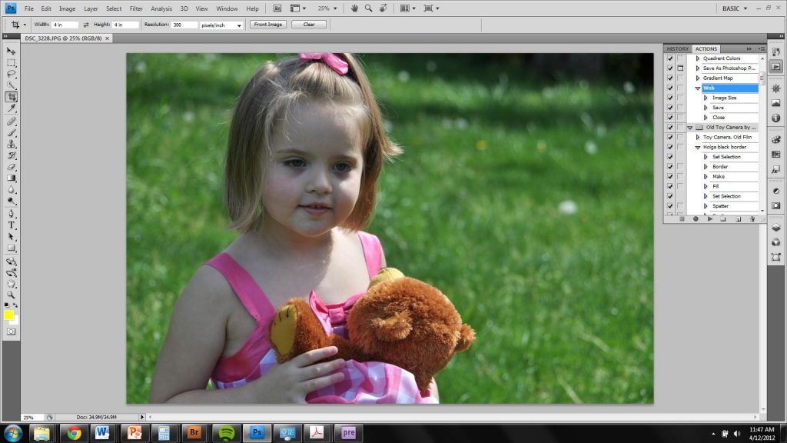Screen dimensions: 787x443
Task: Collapse the Web action triangle
Action: 698,88
